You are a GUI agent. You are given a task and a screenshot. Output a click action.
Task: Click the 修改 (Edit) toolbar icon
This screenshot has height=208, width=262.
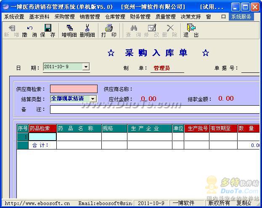point(151,31)
